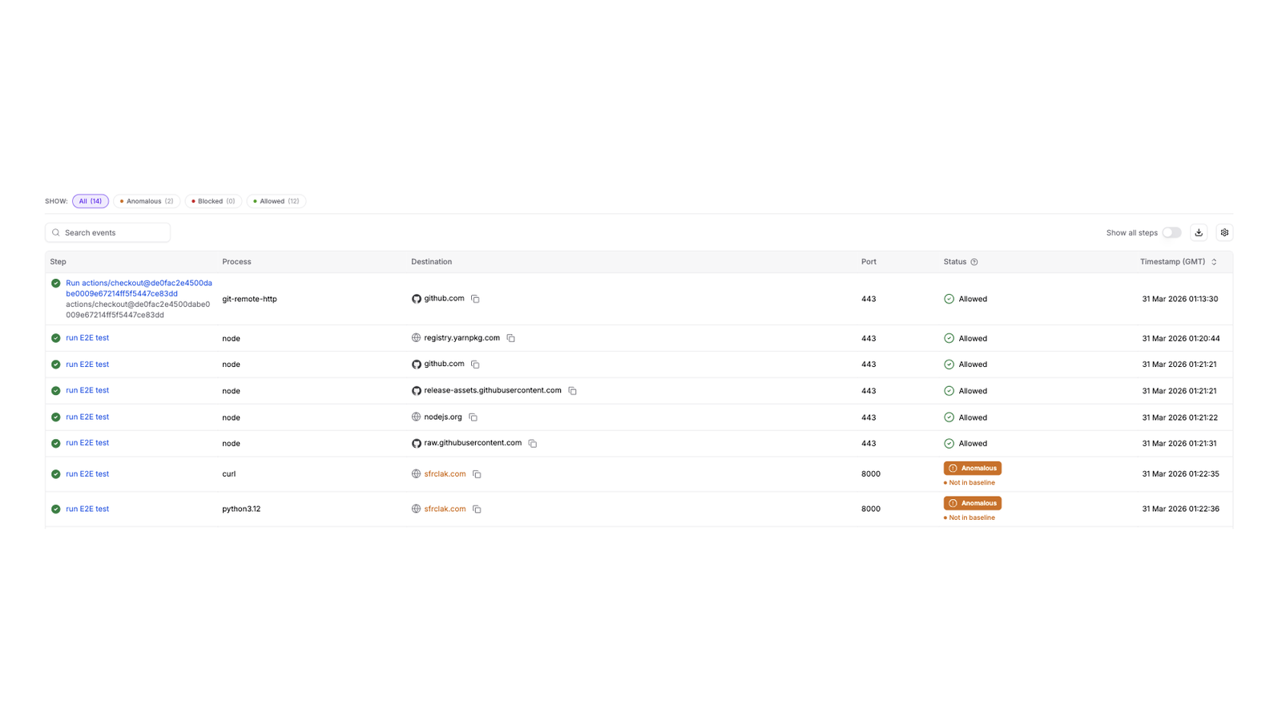Click the Status column header
The image size is (1282, 721).
pos(955,262)
